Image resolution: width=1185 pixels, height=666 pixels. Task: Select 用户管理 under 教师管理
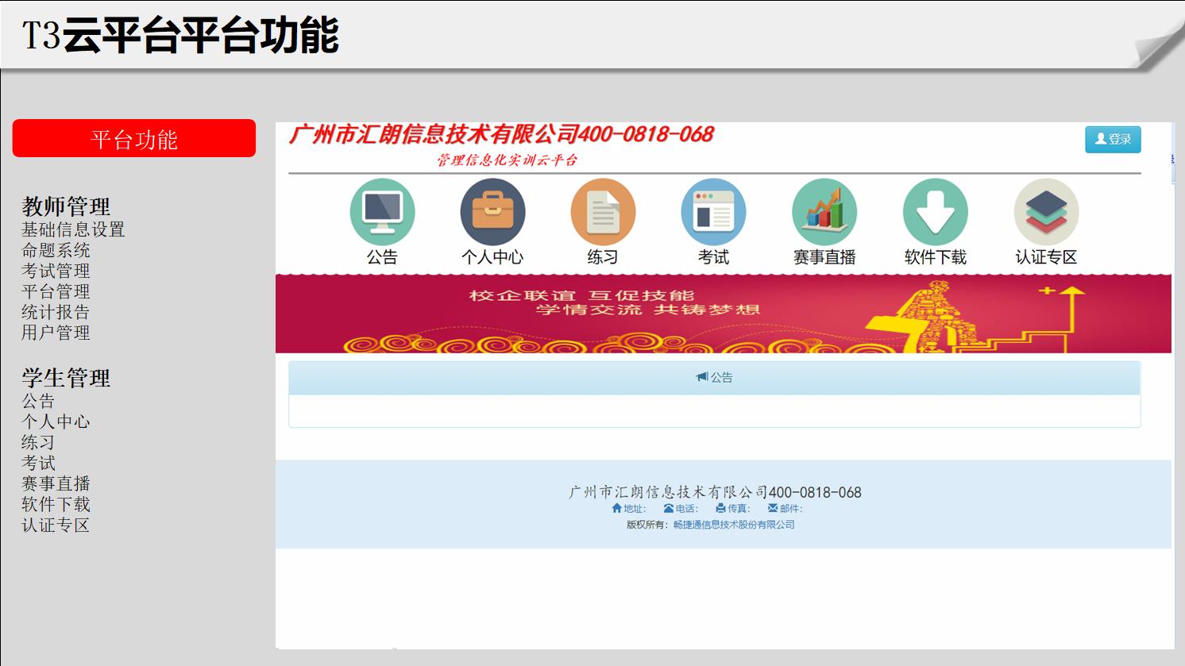tap(56, 334)
